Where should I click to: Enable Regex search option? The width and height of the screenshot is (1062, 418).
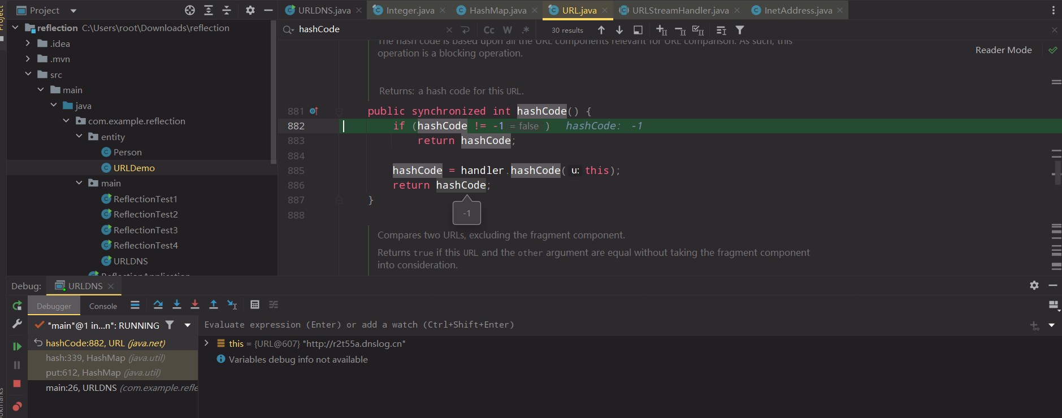[526, 30]
